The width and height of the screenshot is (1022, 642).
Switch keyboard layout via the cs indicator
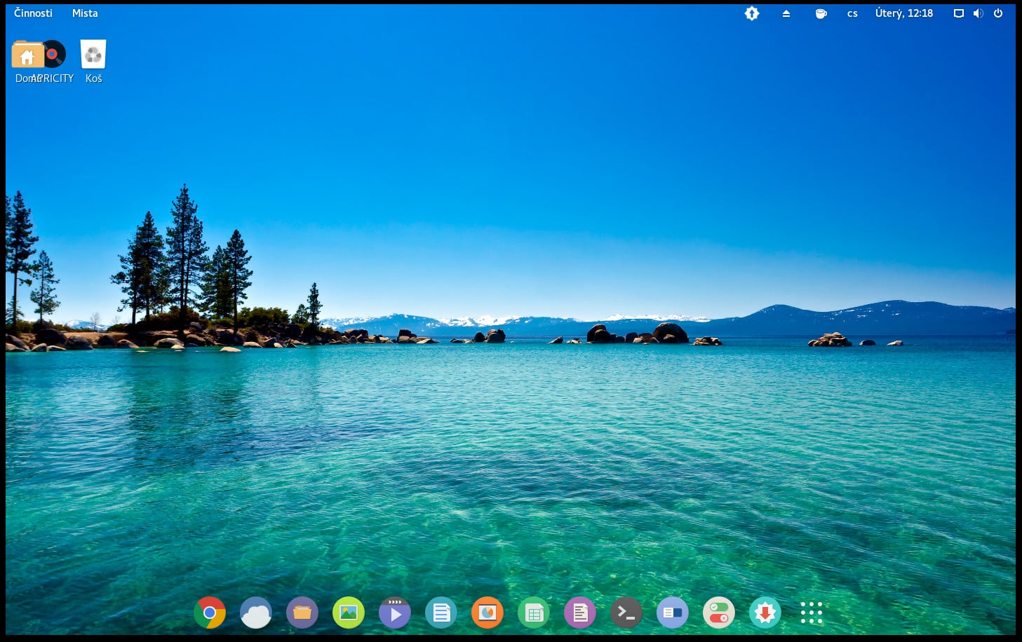coord(852,13)
